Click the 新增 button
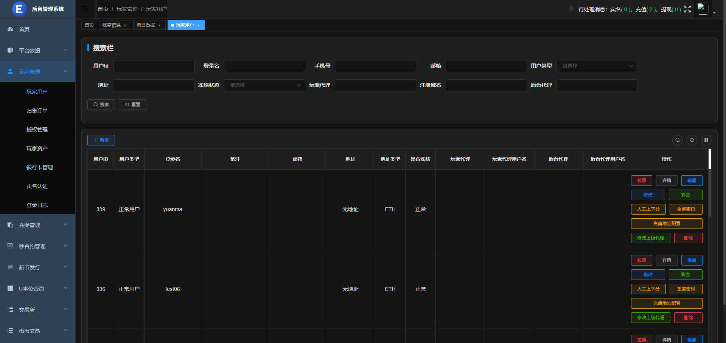Screen dimensions: 726x343 [x=101, y=140]
